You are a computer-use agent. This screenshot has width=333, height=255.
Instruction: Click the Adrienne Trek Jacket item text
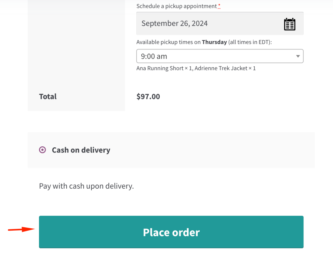pyautogui.click(x=221, y=68)
